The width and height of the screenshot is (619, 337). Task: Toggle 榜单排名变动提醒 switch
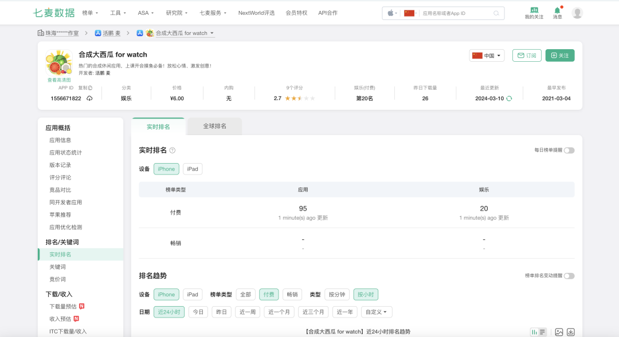coord(569,276)
